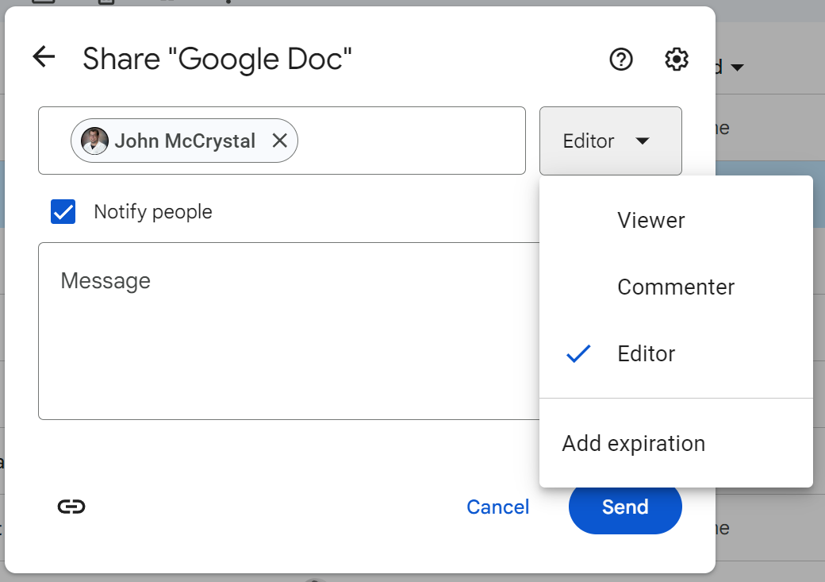Click the Notify people label
Screen dimensions: 825x582
153,212
